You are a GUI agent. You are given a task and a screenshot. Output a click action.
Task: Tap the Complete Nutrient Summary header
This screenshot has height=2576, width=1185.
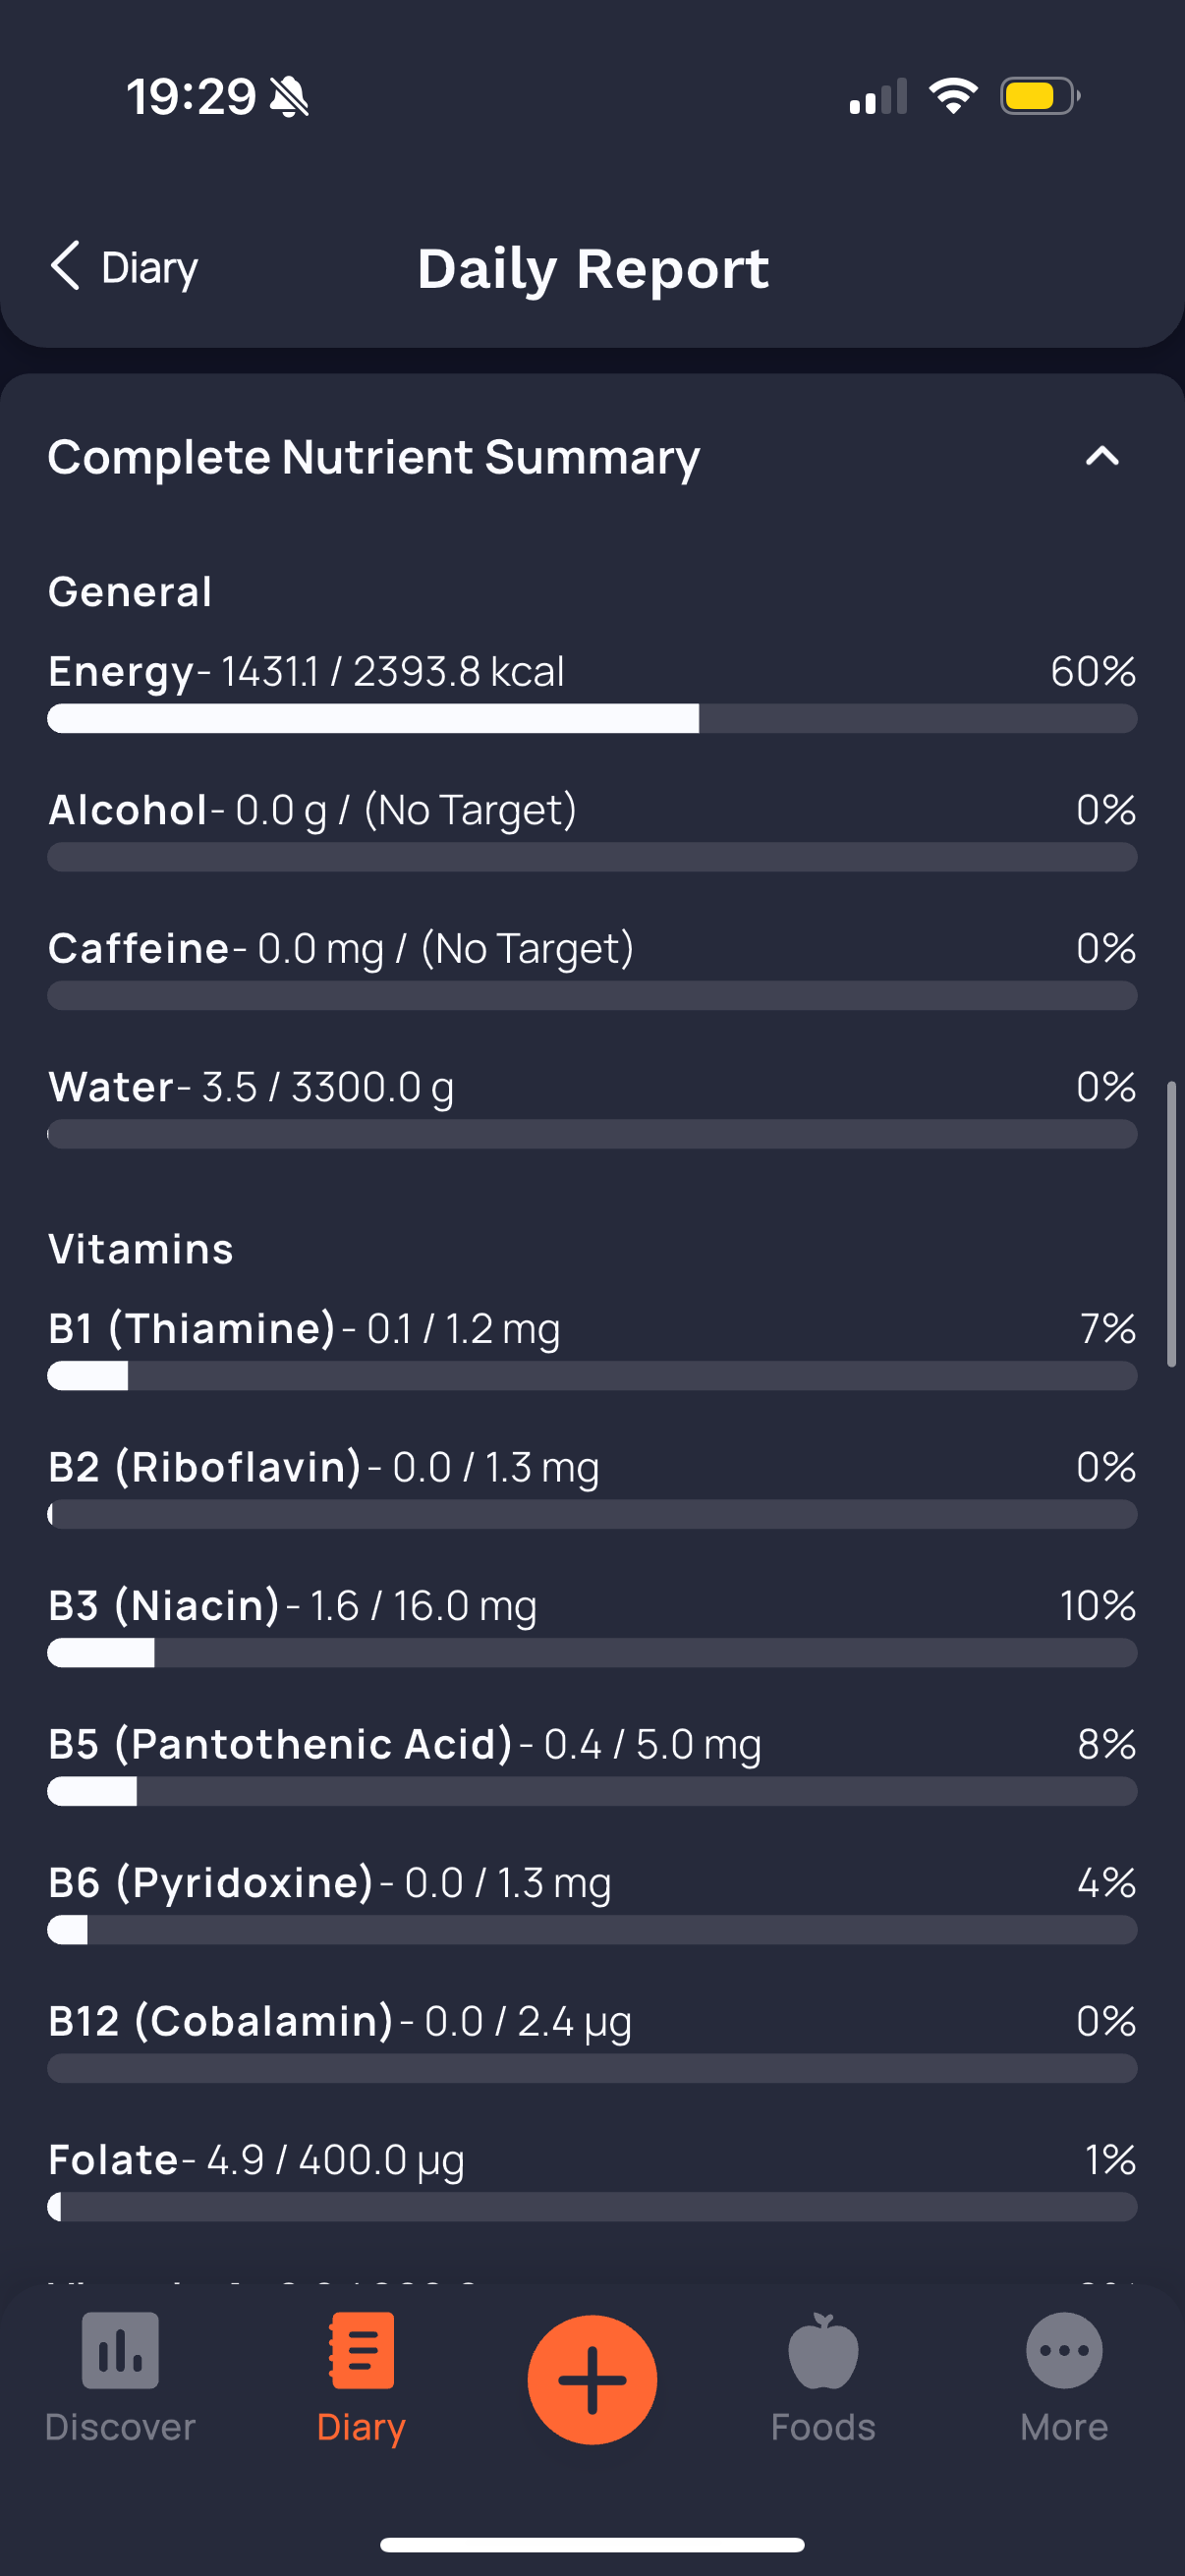pyautogui.click(x=373, y=457)
